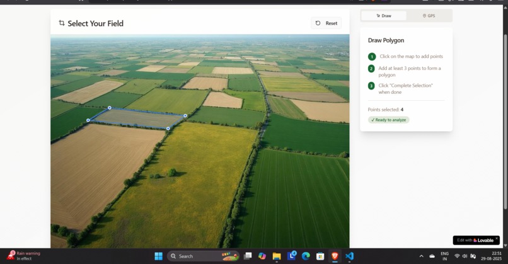Viewport: 508px width, 264px height.
Task: Open the Rain warning weather widget
Action: click(x=24, y=256)
